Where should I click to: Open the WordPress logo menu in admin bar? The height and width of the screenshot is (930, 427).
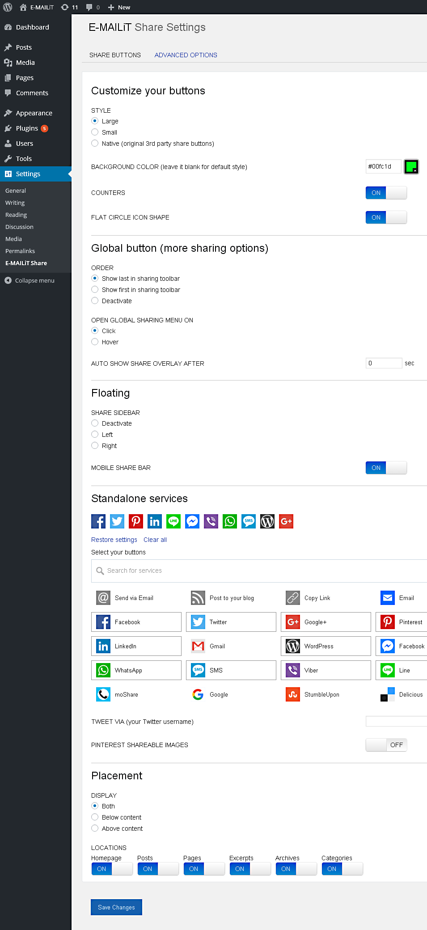pos(8,7)
